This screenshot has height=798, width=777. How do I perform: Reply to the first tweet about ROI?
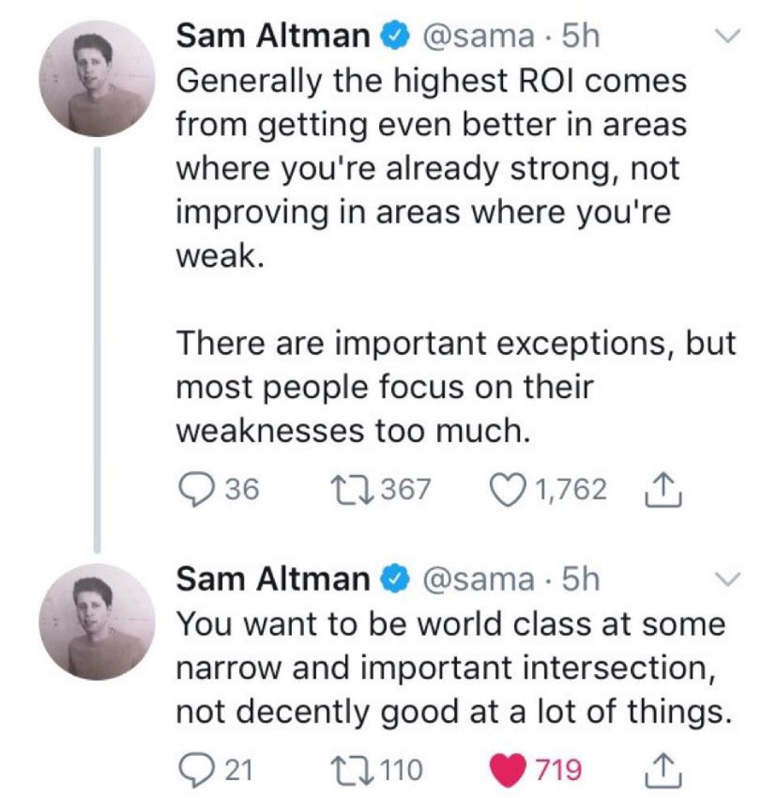point(194,489)
